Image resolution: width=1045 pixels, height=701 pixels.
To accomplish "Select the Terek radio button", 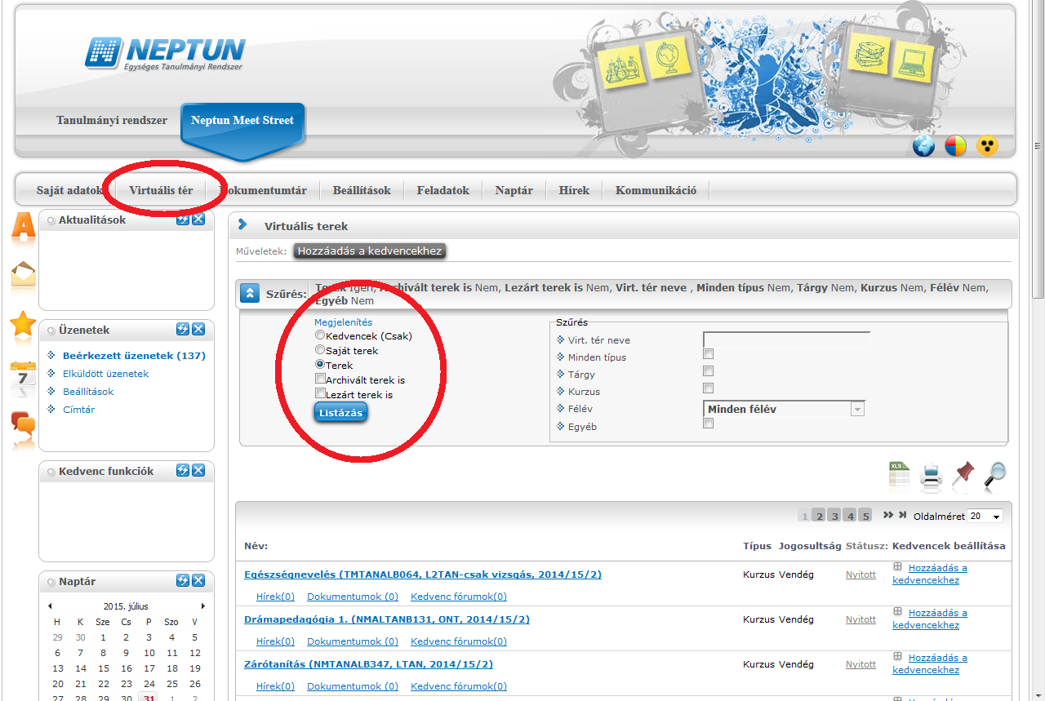I will [320, 365].
